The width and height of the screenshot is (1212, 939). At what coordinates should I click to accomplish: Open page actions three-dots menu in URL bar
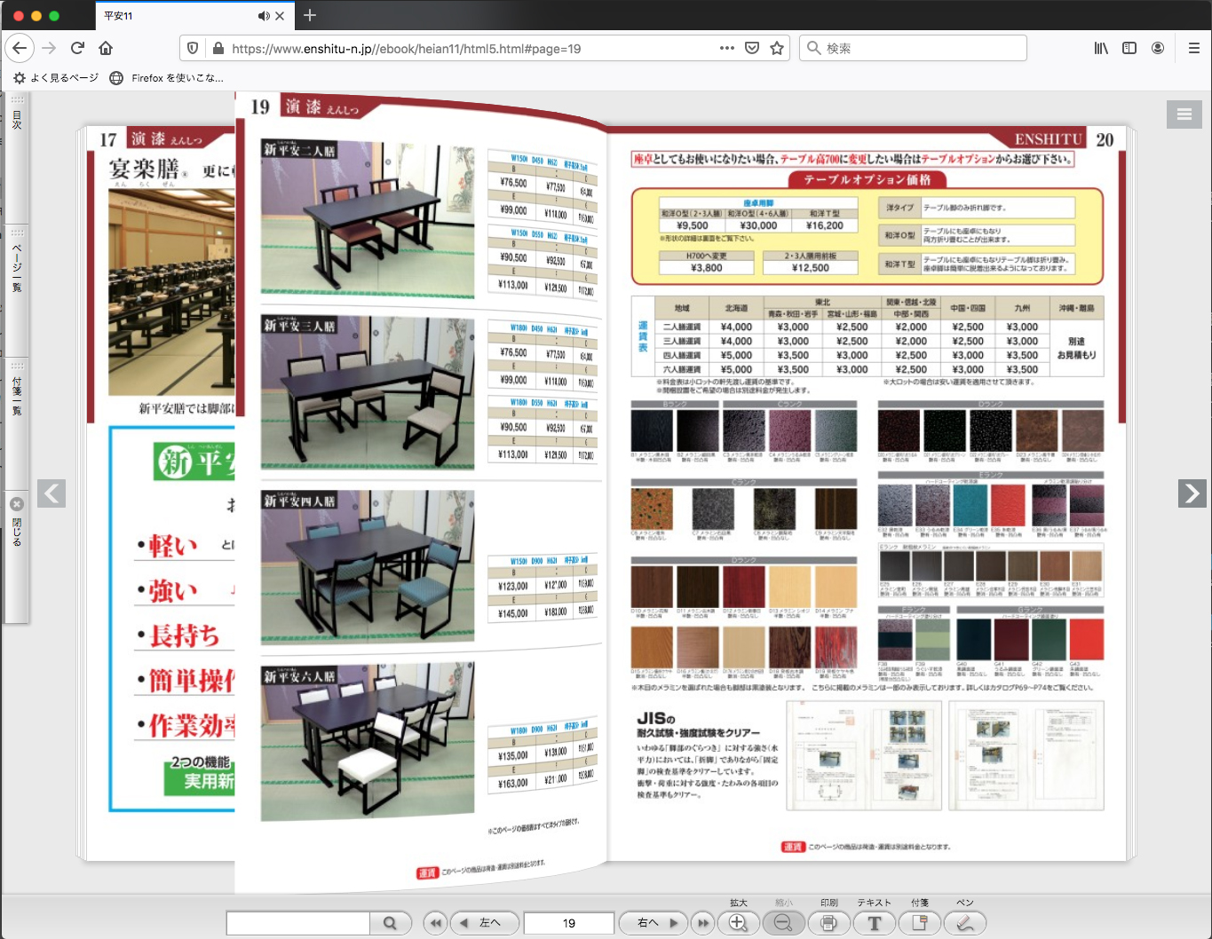tap(726, 48)
